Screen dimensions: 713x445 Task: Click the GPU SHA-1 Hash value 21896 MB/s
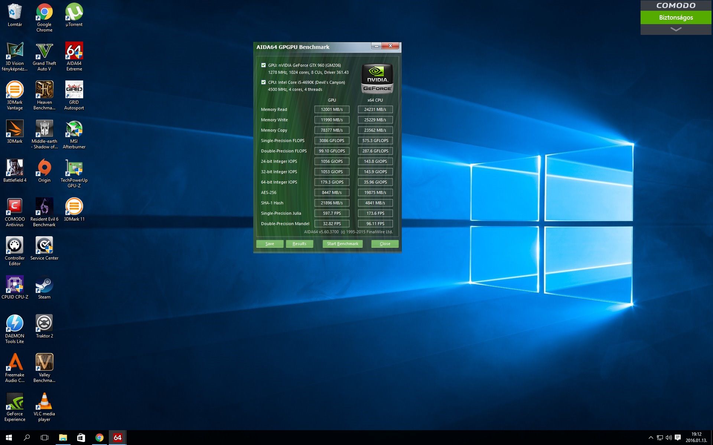(332, 203)
